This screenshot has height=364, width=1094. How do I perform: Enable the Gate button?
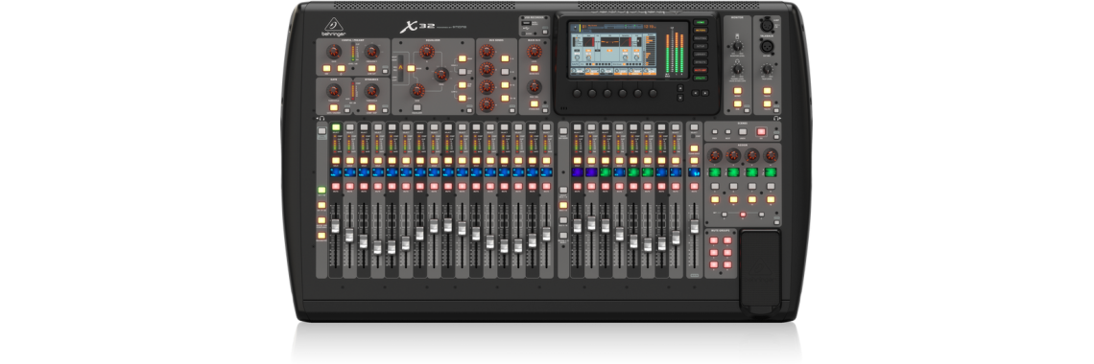pos(334,108)
